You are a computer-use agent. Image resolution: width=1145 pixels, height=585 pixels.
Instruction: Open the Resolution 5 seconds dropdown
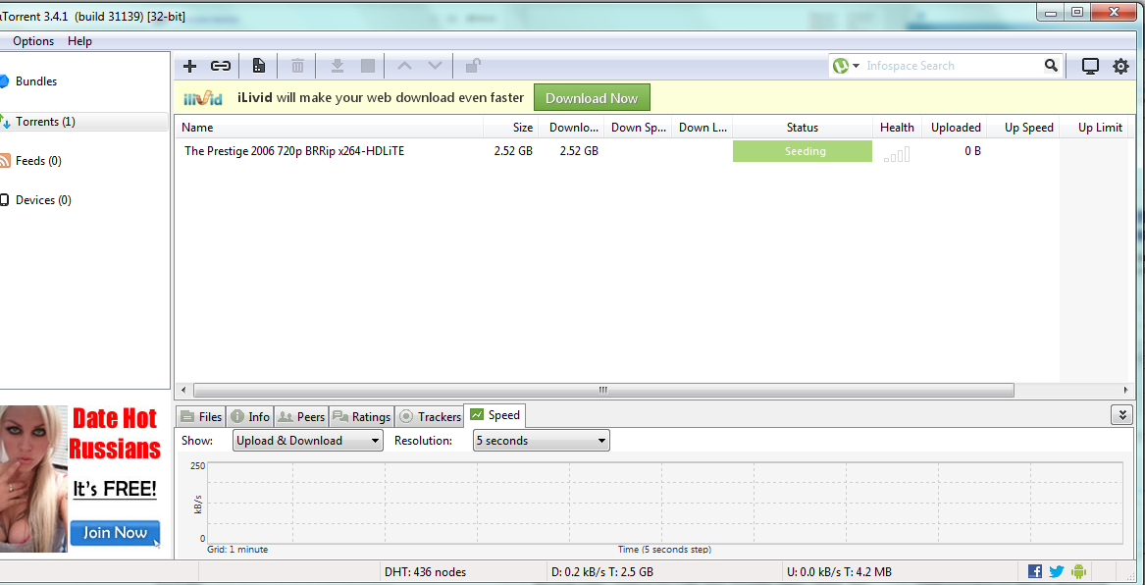[x=541, y=441]
